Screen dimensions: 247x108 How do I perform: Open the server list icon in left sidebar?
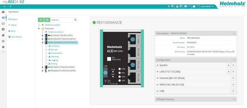3,29
